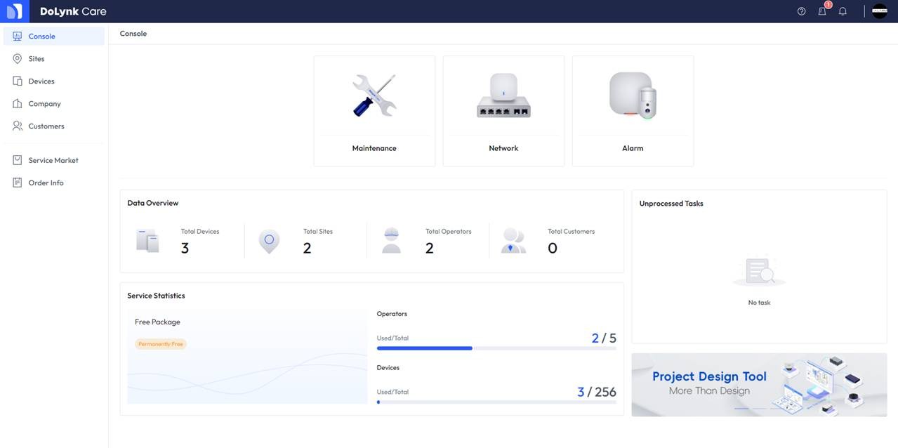This screenshot has width=898, height=448.
Task: Open Devices from the sidebar
Action: tap(41, 81)
